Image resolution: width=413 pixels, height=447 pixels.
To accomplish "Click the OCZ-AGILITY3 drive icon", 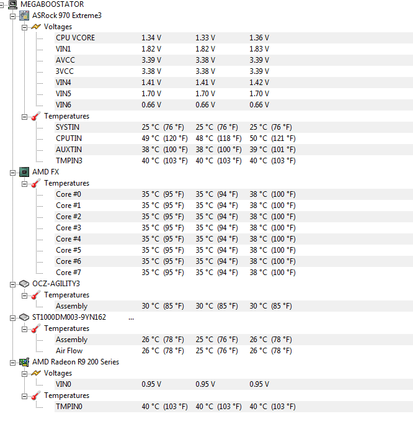I will pos(24,284).
